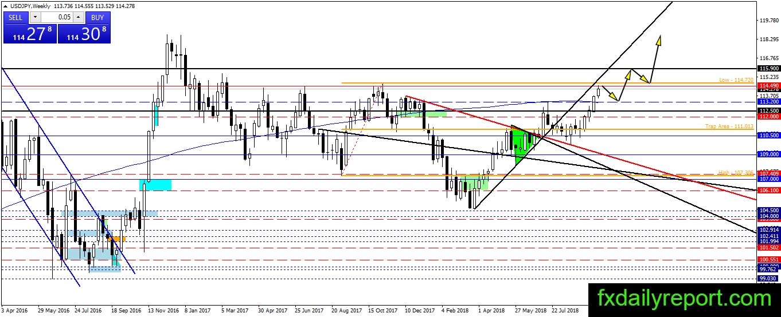Image resolution: width=781 pixels, height=317 pixels.
Task: Collapse the one-click trading panel triangle
Action: (6, 6)
